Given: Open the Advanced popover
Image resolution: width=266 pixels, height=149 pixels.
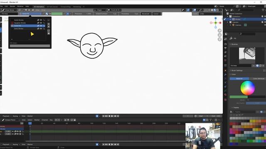Looking at the screenshot, I should (x=146, y=14).
